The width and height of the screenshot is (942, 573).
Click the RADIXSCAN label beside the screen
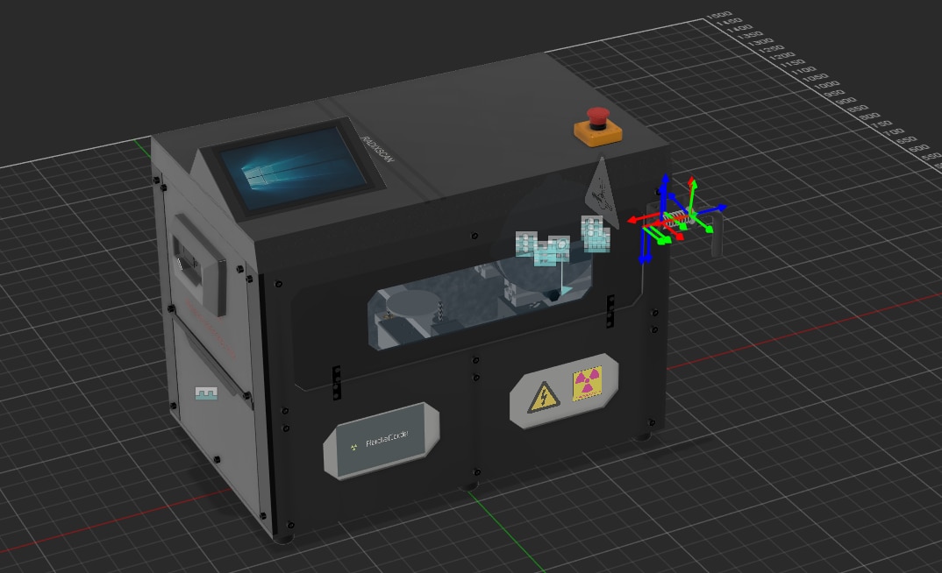pos(378,150)
